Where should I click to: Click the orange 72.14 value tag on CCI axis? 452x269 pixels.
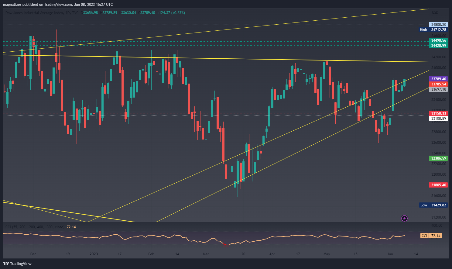436,236
